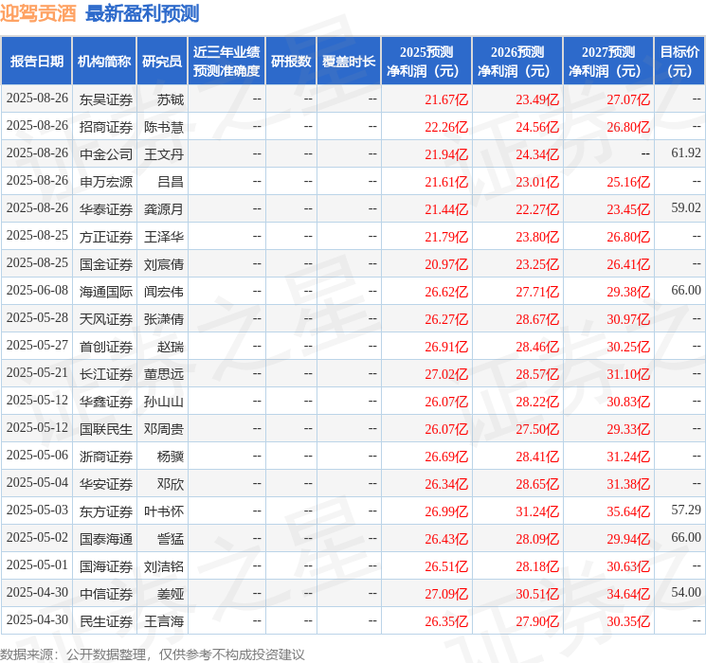Select analyst 王言海 in last row
This screenshot has width=706, height=663.
(x=163, y=621)
